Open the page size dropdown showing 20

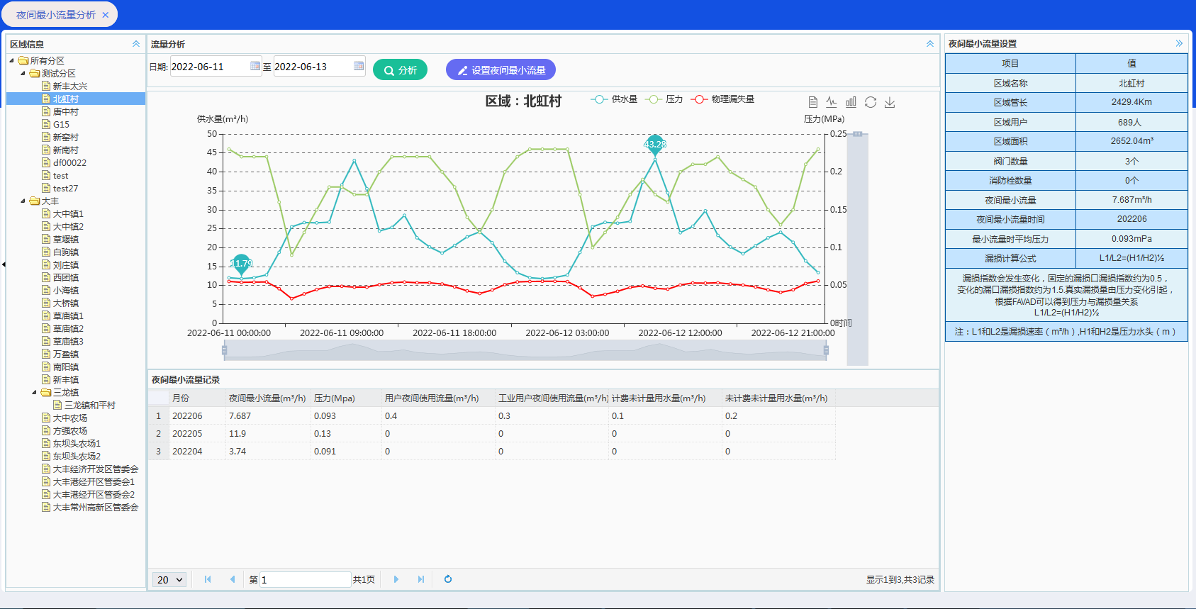(x=169, y=580)
